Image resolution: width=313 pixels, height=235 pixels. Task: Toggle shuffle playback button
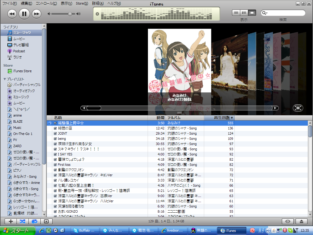point(23,222)
